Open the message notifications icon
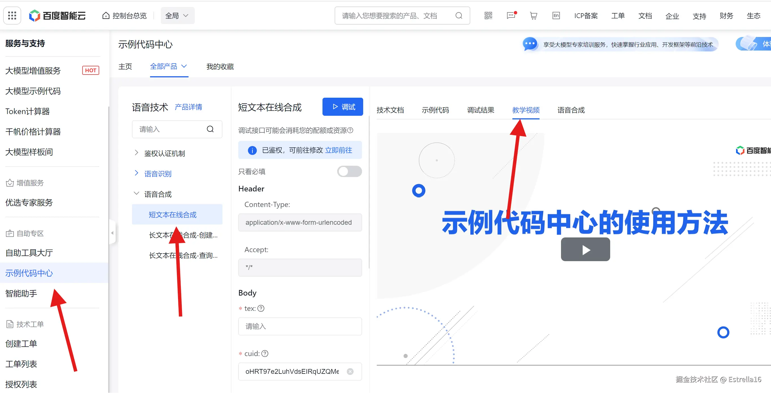This screenshot has height=393, width=771. [x=511, y=16]
